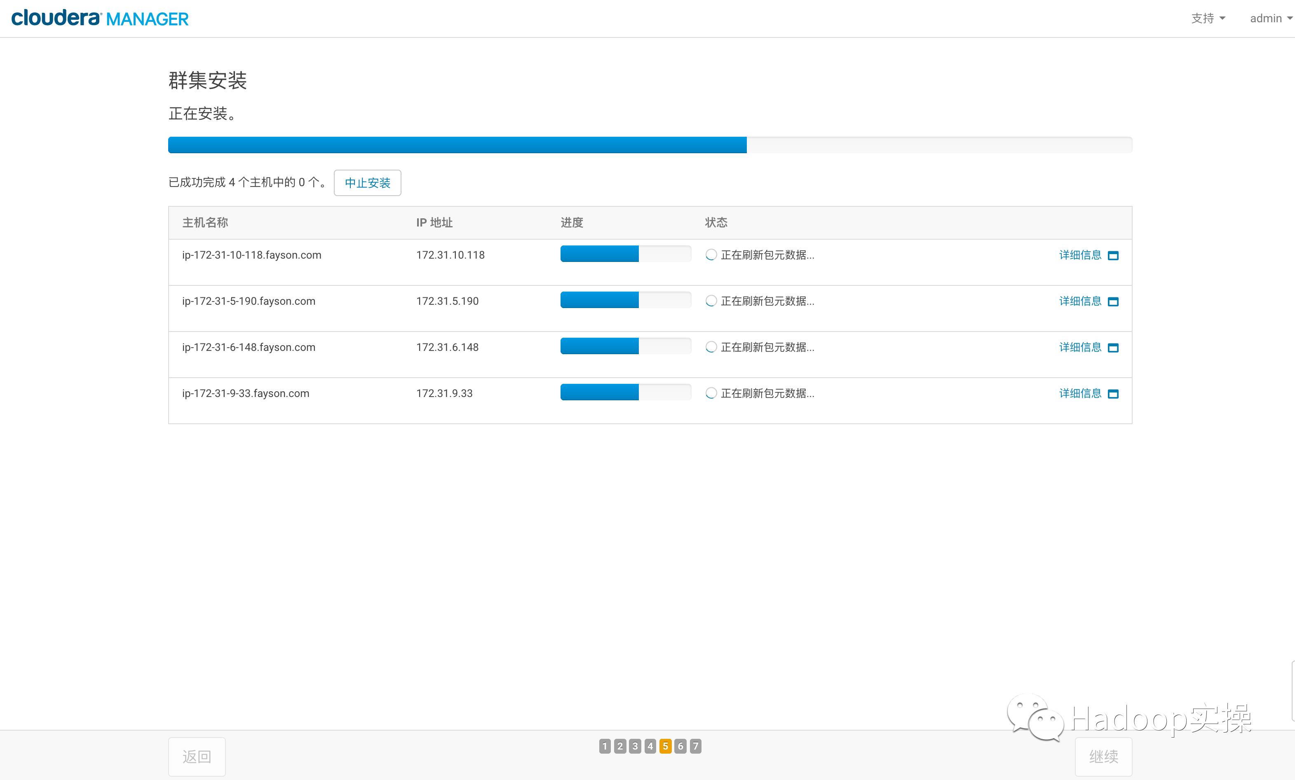Click the 中止安装 (Abort Installation) button

click(x=367, y=183)
